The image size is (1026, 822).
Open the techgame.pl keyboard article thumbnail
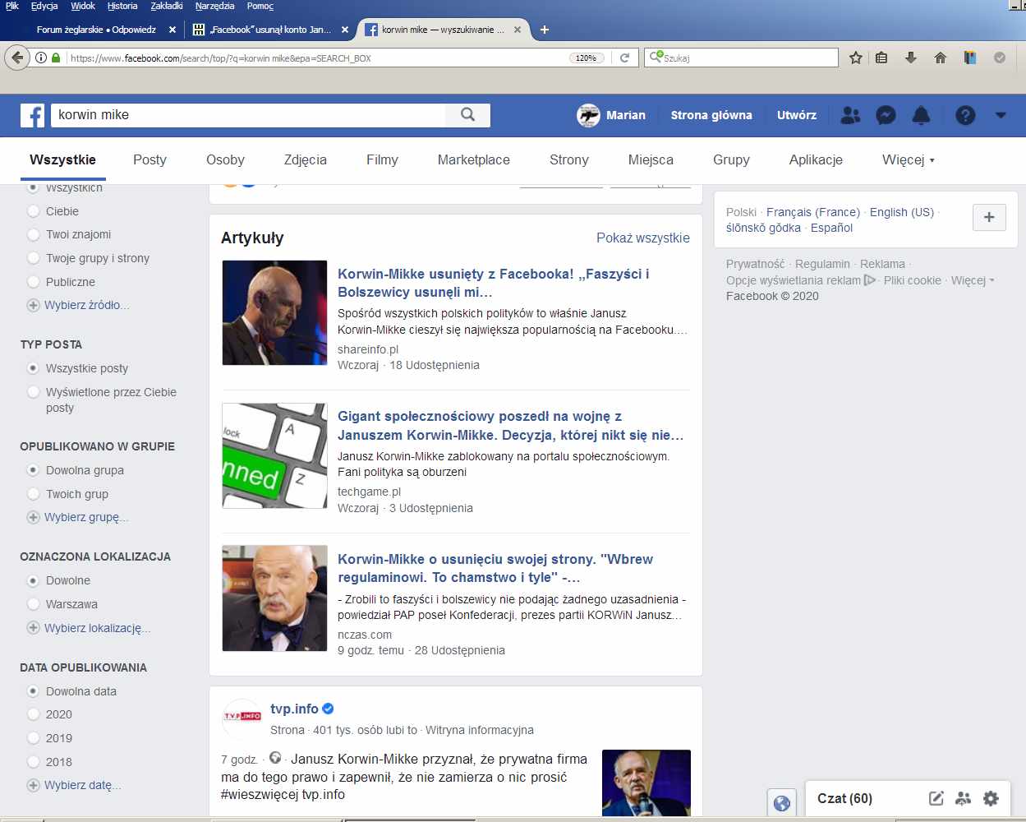[x=275, y=455]
